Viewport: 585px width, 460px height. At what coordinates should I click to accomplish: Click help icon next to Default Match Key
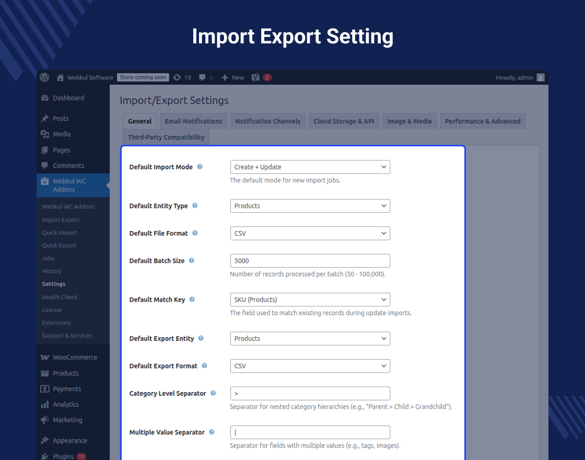[192, 300]
